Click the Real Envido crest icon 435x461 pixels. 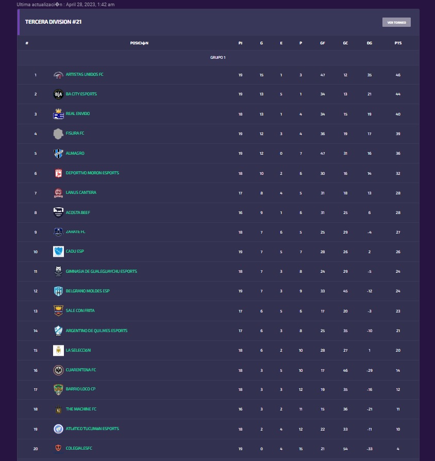coord(58,114)
